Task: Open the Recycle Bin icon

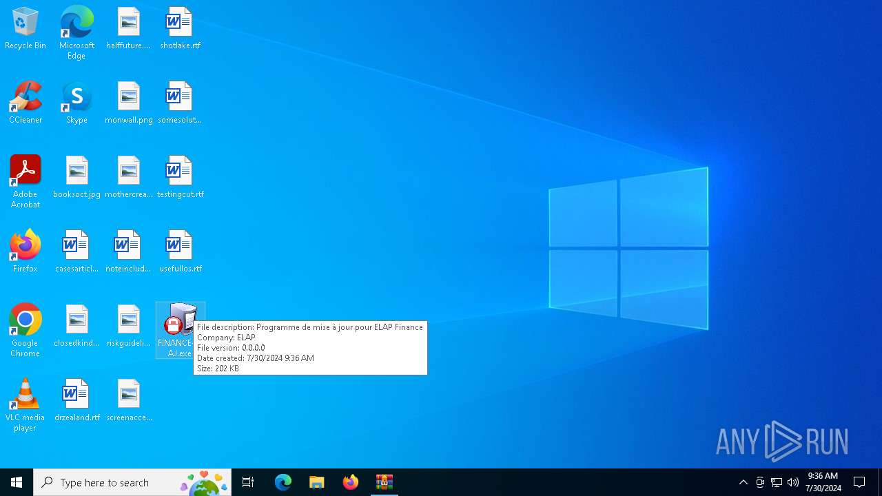Action: (x=25, y=29)
